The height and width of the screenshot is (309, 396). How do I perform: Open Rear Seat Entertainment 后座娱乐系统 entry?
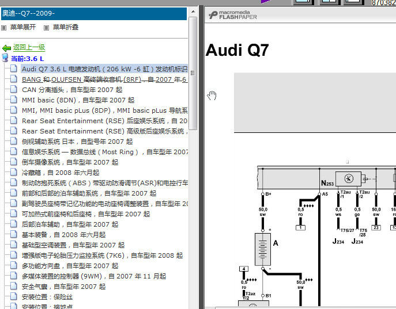click(x=104, y=121)
